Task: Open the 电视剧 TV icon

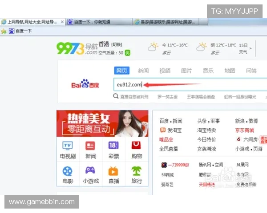Action: (68, 146)
